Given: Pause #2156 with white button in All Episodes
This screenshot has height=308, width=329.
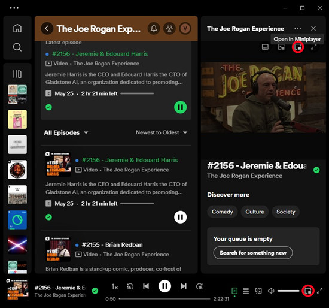Looking at the screenshot, I should pyautogui.click(x=181, y=217).
